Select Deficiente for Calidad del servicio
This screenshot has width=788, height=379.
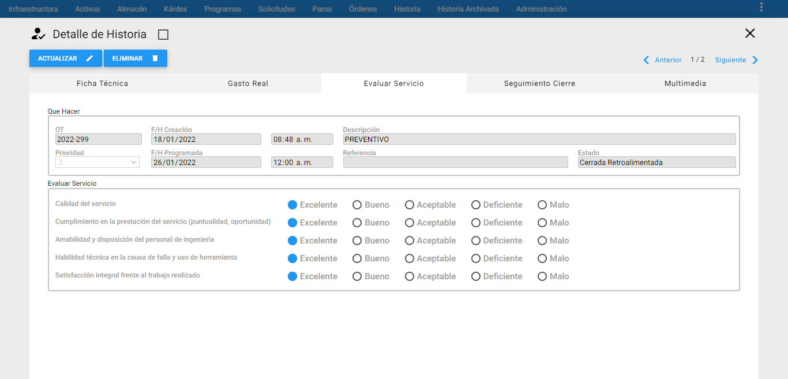pos(476,205)
